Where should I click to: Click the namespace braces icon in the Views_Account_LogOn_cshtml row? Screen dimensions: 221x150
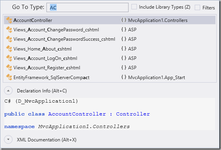[x=124, y=58]
